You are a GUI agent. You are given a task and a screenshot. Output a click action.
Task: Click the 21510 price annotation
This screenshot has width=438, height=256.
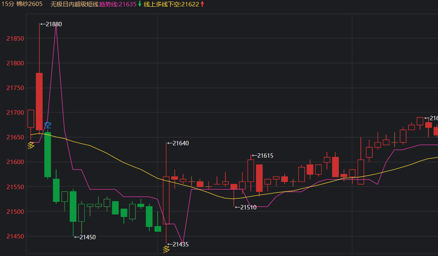tap(246, 207)
